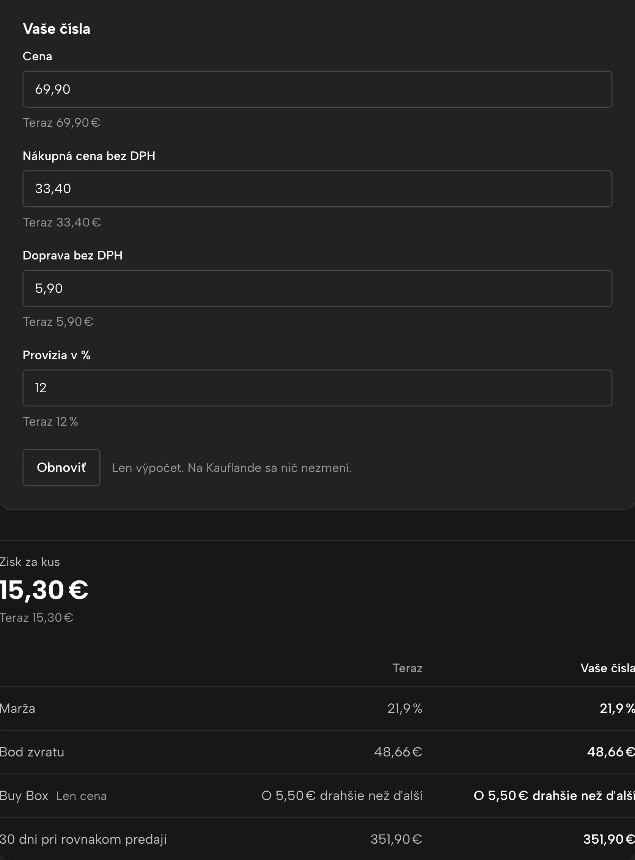This screenshot has width=635, height=860.
Task: Click the Teraz column header
Action: click(x=407, y=668)
